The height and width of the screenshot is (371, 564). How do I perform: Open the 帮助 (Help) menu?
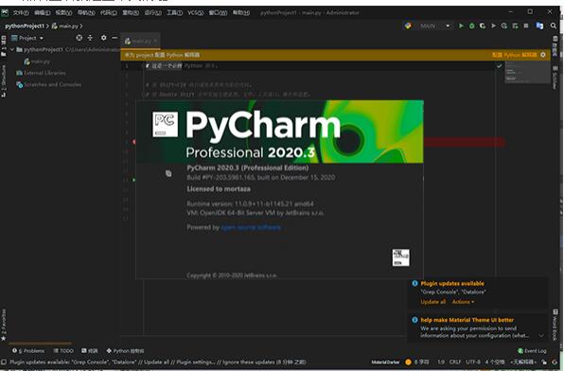pos(241,13)
